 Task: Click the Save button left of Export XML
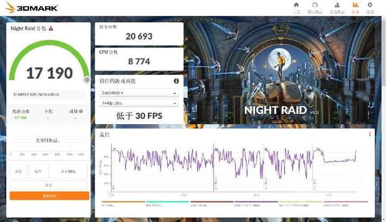pos(38,171)
